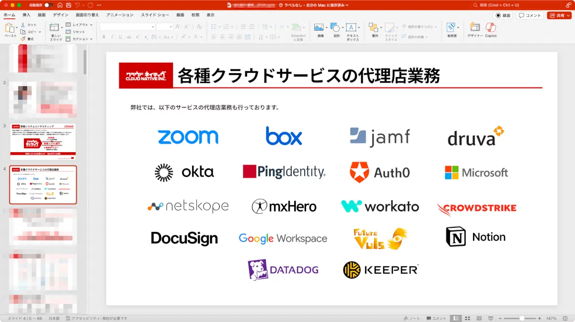Open the Undo history dropdown arrow
Screen dimensions: 575x322
click(83, 5)
